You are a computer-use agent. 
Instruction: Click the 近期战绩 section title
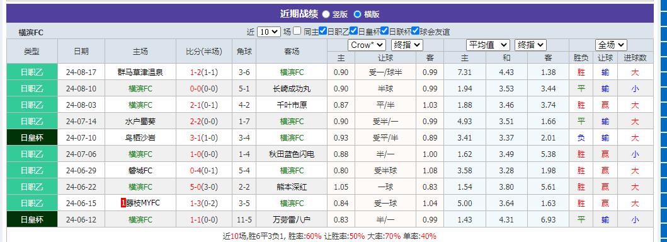coord(299,14)
